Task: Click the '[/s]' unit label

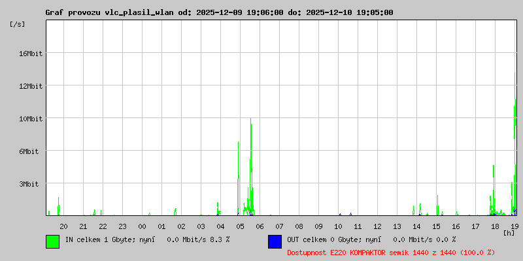Action: point(18,24)
